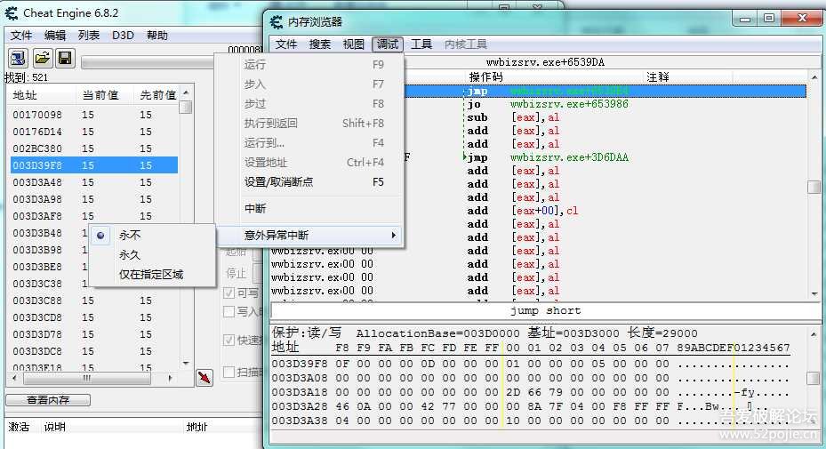Select highlighted address 003D39F8 row
Image resolution: width=826 pixels, height=449 pixels.
coord(93,165)
